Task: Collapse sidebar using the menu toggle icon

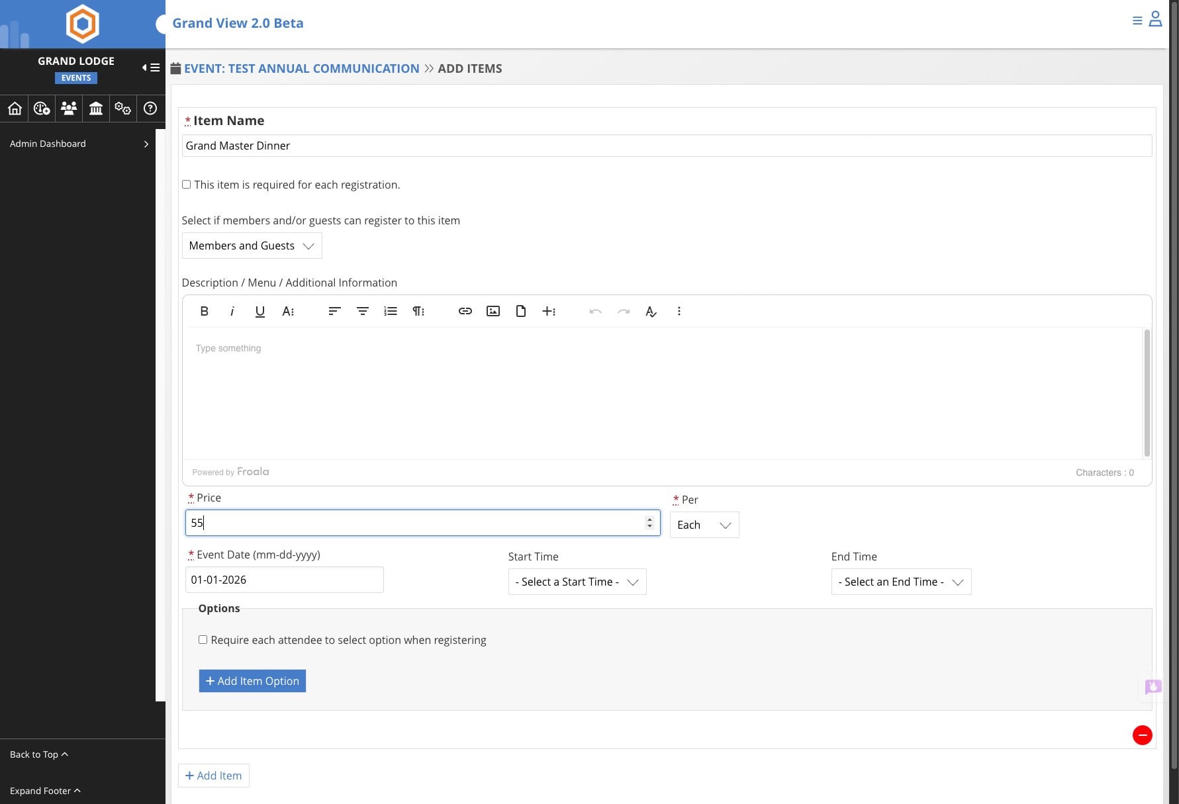Action: tap(151, 67)
